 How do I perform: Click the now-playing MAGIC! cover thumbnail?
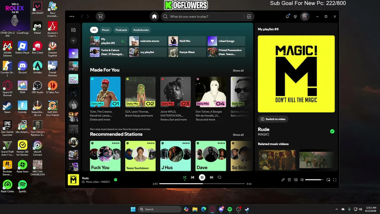73,180
